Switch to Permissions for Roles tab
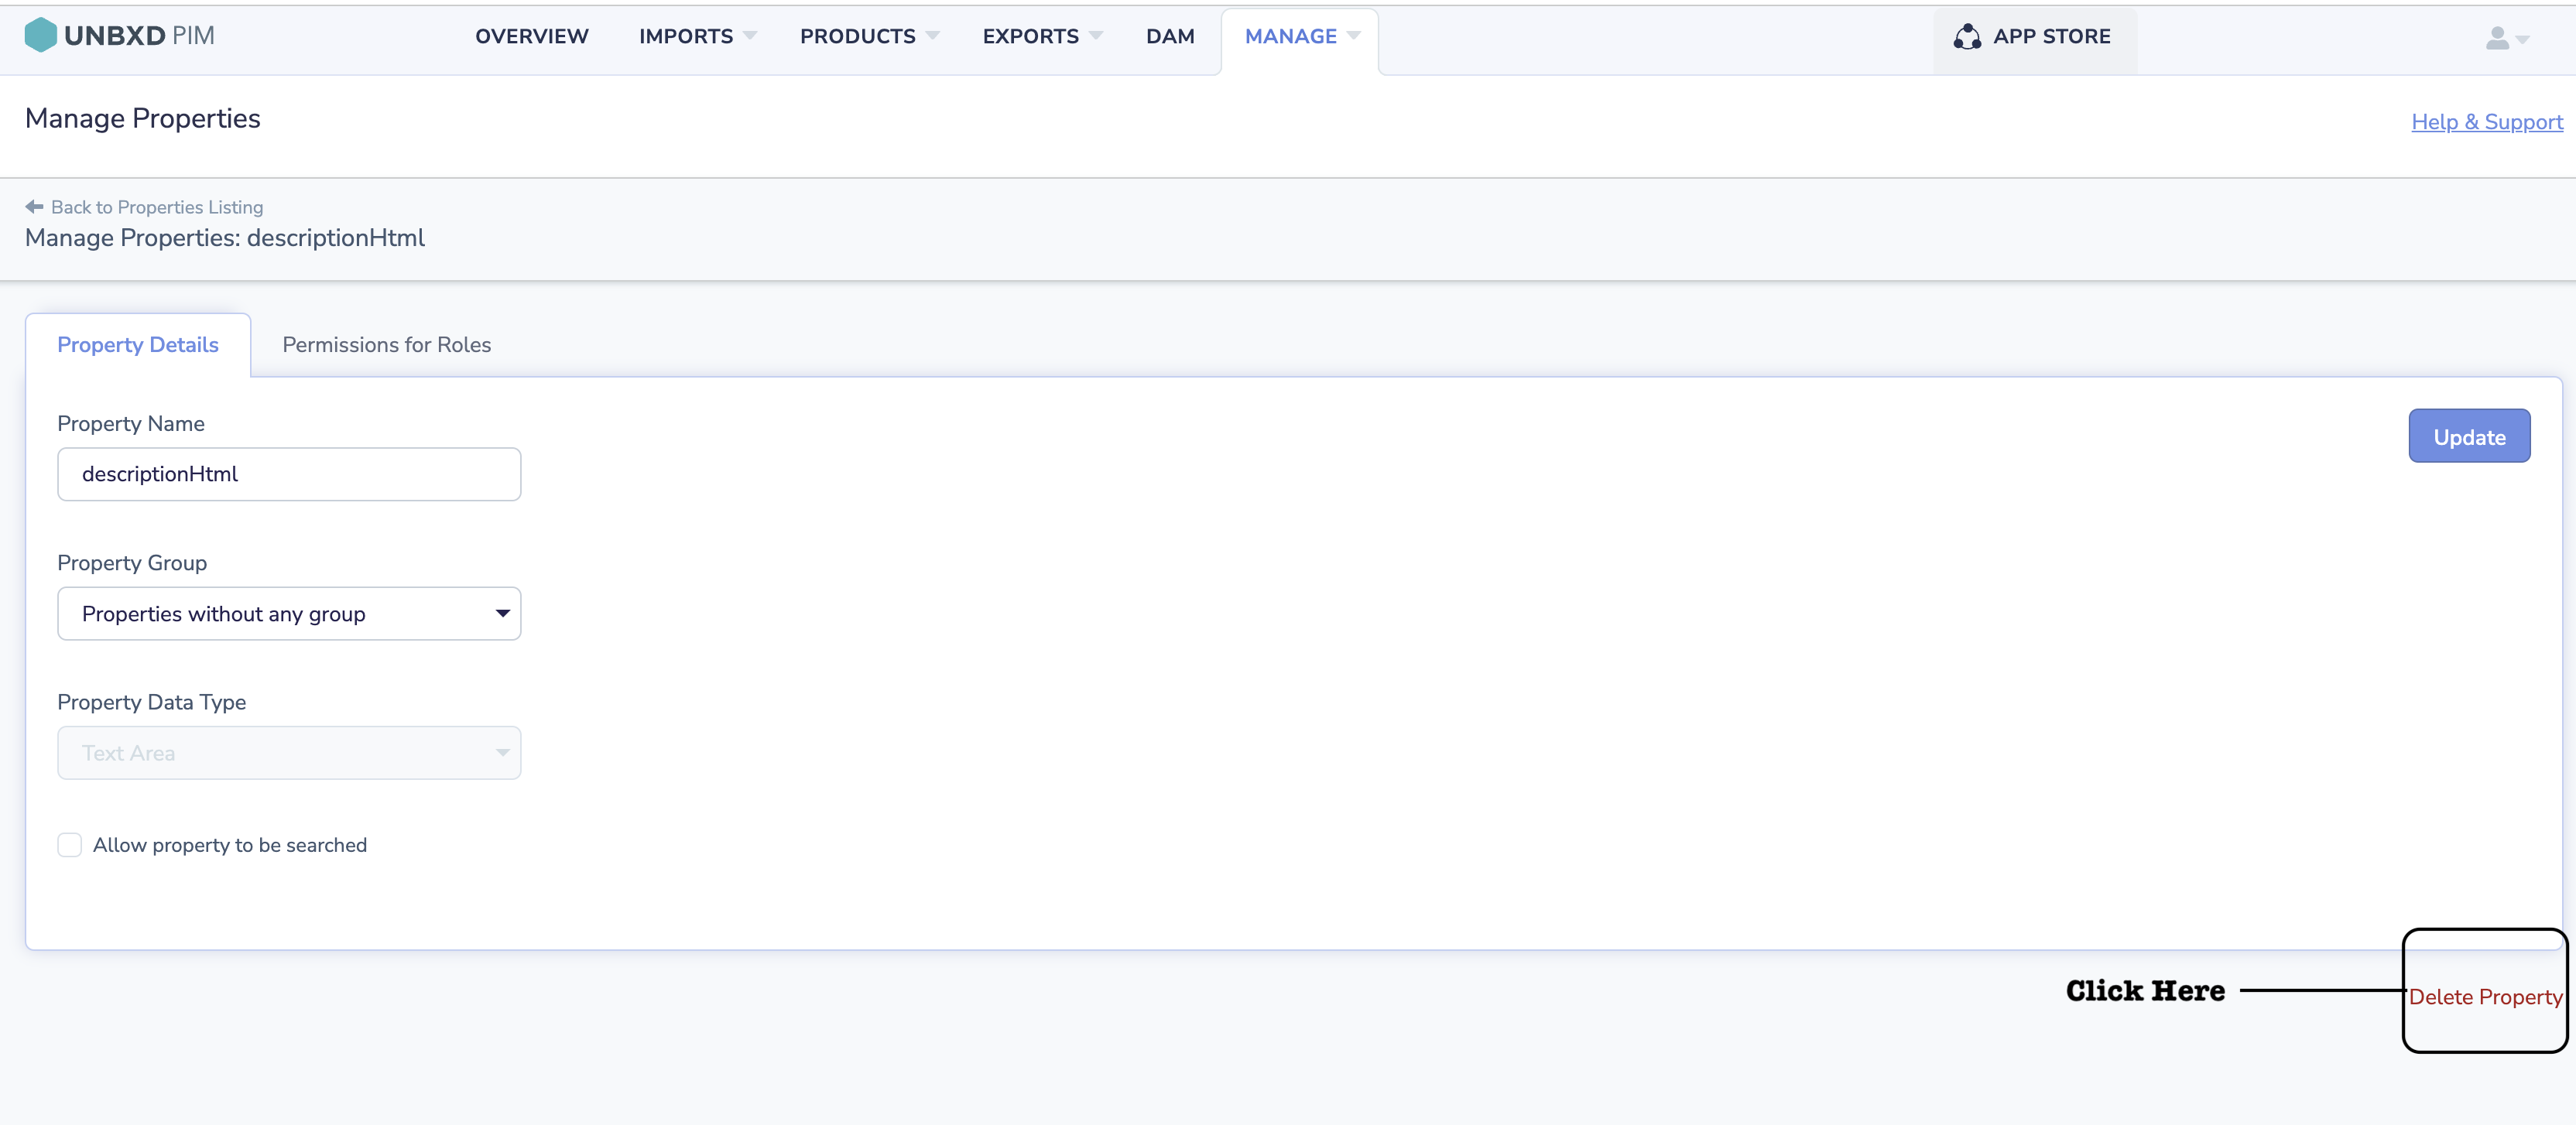 [x=386, y=345]
